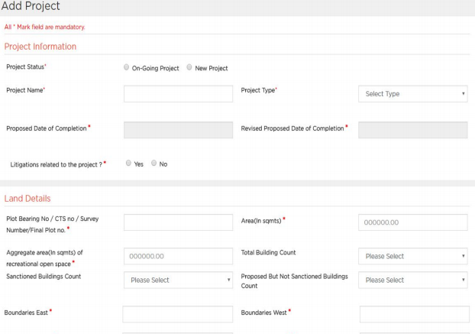Screen dimensions: 475x334
Task: Click the Land Details section heading
Action: tap(27, 199)
